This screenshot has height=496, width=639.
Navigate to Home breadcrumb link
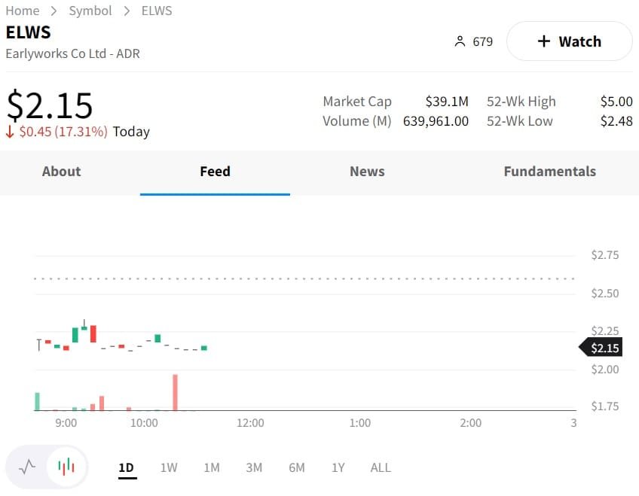(23, 11)
